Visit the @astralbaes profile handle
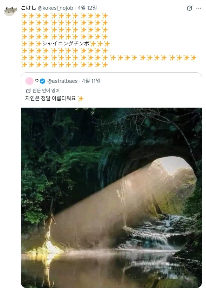This screenshot has width=206, height=290. pos(62,81)
